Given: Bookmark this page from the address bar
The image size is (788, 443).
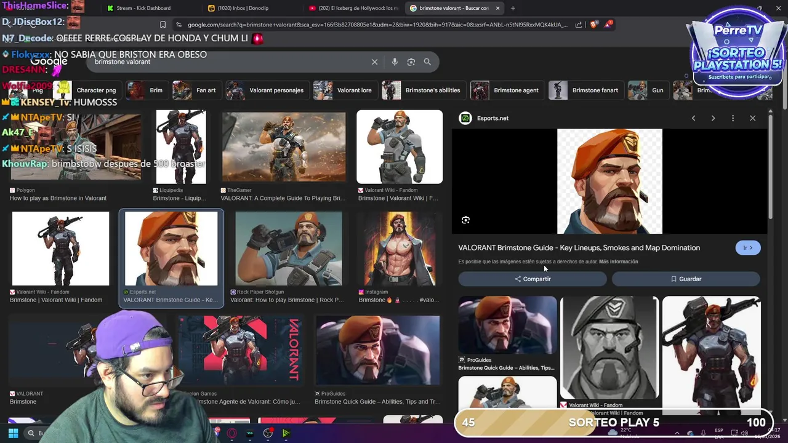Looking at the screenshot, I should click(163, 25).
